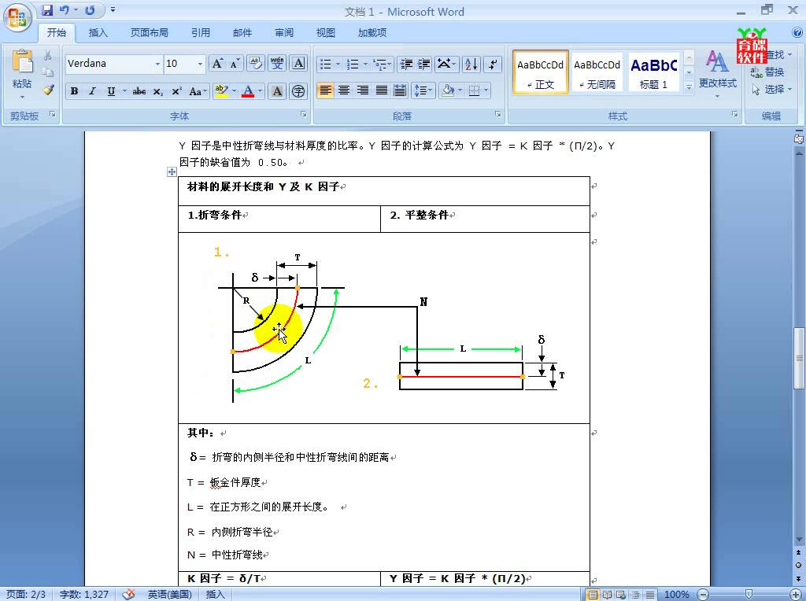Open the 邮件 tab

point(242,33)
